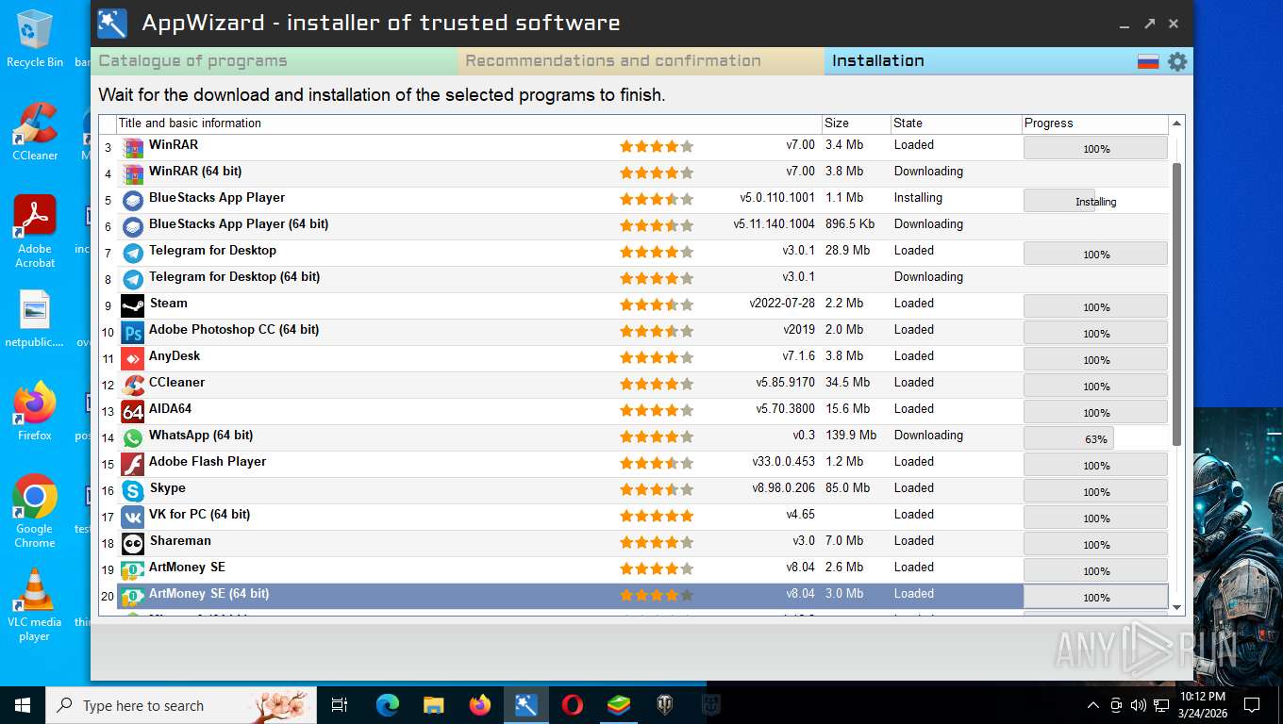1283x724 pixels.
Task: Click the CCleaner version v5.85.9170
Action: click(x=785, y=383)
